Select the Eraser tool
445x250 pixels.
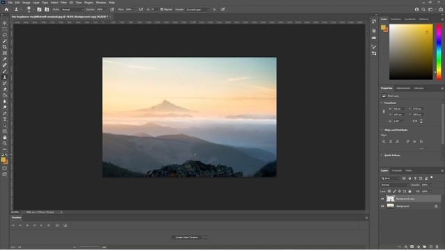(5, 90)
